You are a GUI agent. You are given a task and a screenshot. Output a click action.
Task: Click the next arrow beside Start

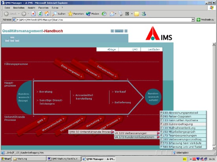(x=126, y=31)
